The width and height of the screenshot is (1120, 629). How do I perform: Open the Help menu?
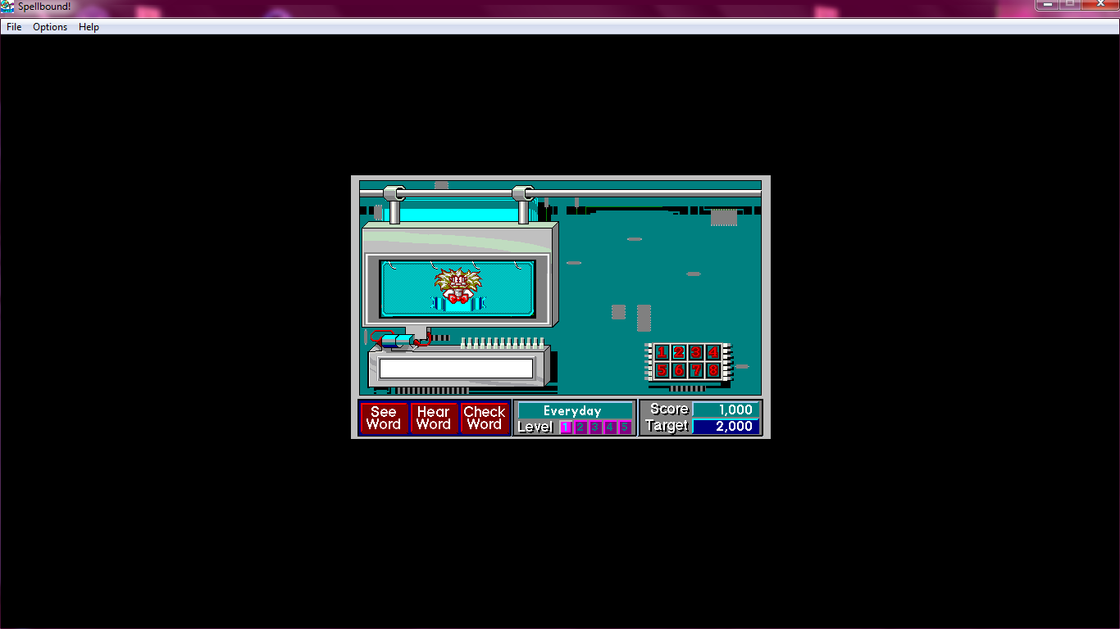[x=89, y=27]
